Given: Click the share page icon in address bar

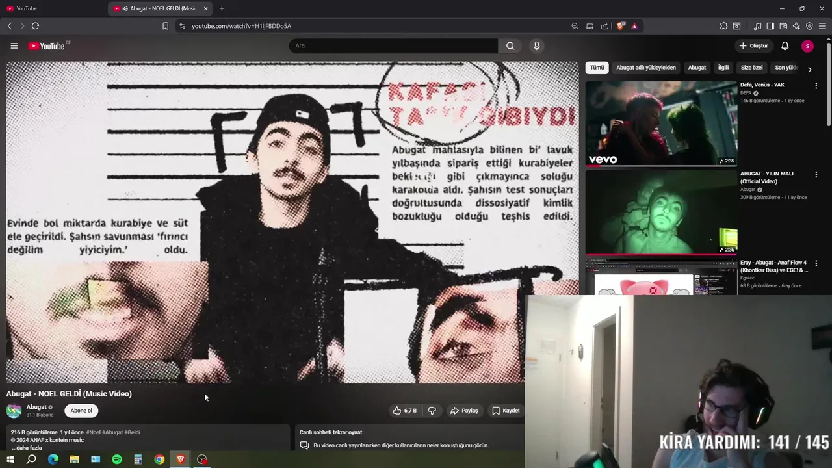Looking at the screenshot, I should tap(604, 26).
